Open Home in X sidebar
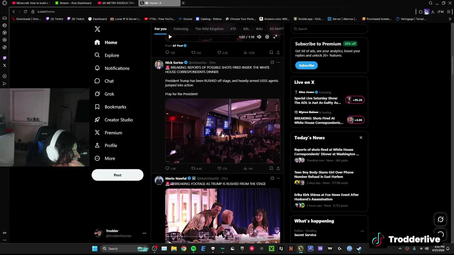Image resolution: width=454 pixels, height=255 pixels. pyautogui.click(x=106, y=42)
